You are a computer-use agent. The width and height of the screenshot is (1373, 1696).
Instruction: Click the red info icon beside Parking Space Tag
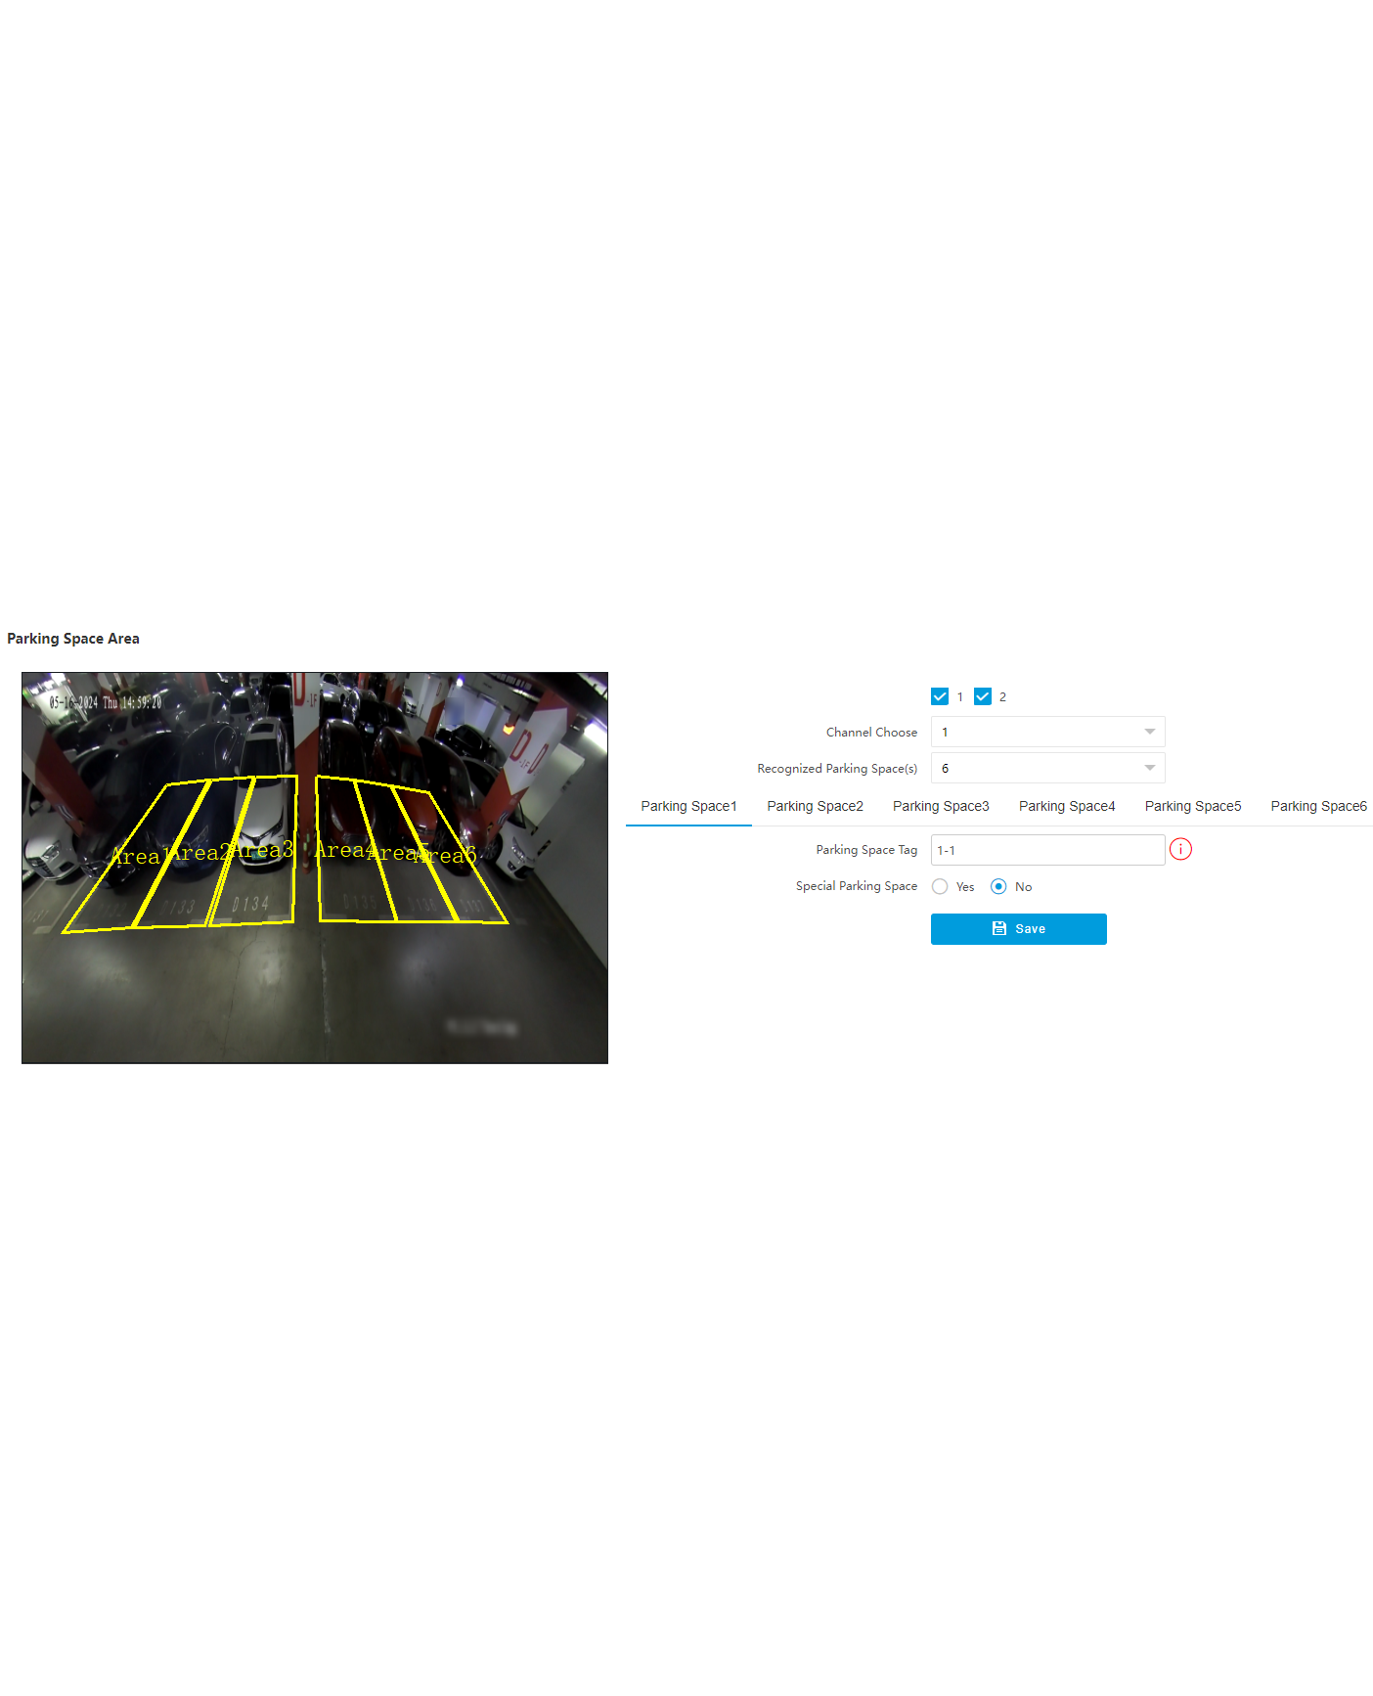pos(1180,849)
